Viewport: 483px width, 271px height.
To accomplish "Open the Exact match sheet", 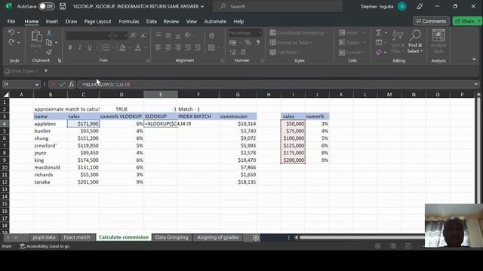I will pyautogui.click(x=77, y=238).
